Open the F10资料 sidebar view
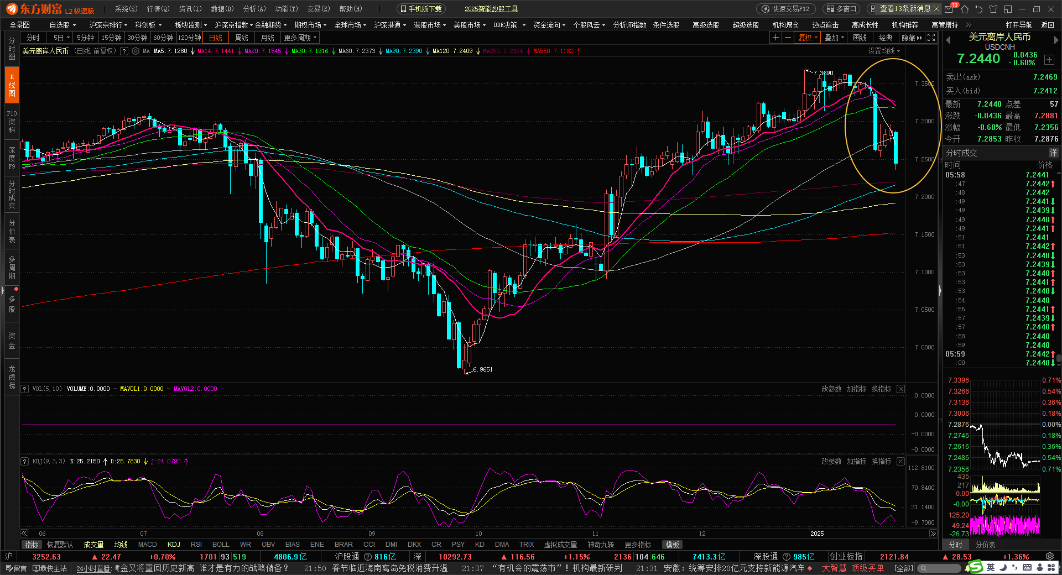The height and width of the screenshot is (575, 1062). point(12,122)
